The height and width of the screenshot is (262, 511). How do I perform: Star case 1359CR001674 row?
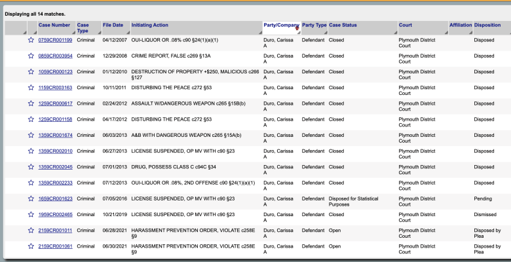pyautogui.click(x=31, y=135)
